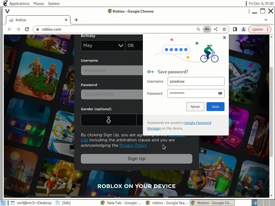Image resolution: width=275 pixels, height=206 pixels.
Task: Switch to the Roblox browser tab
Action: pyautogui.click(x=38, y=20)
